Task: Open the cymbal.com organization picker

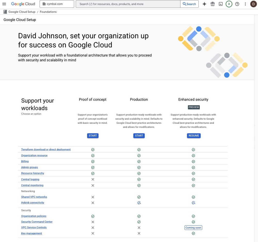Action: [57, 4]
